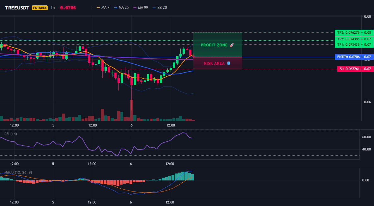This screenshot has width=374, height=206.
Task: Click the 0.00 MACD axis value
Action: click(366, 180)
